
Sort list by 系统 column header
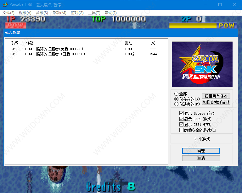click(15, 43)
